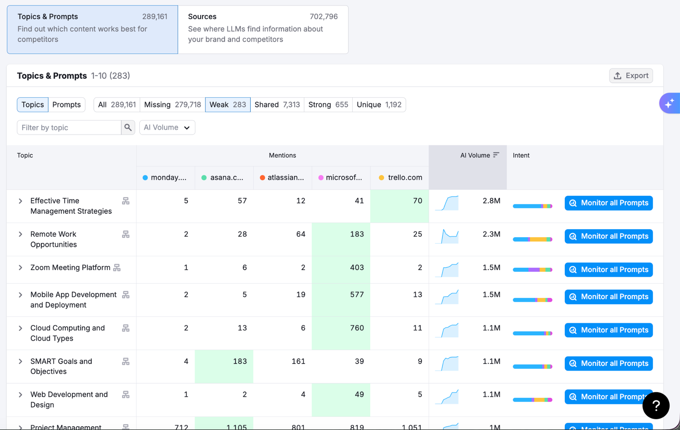Image resolution: width=680 pixels, height=430 pixels.
Task: Expand the Effective Time Management Strategies row
Action: click(x=20, y=201)
